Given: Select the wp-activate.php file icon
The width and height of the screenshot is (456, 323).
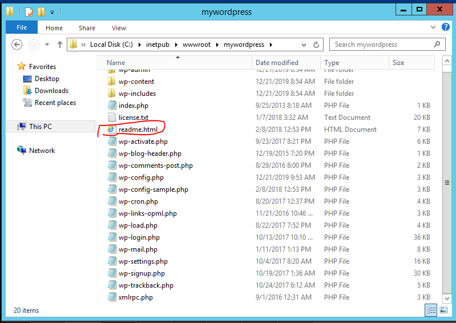Looking at the screenshot, I should 112,142.
